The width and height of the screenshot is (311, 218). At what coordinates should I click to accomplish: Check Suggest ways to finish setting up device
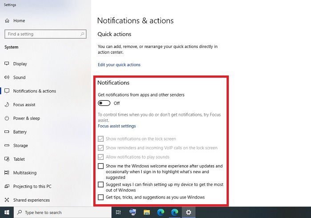pyautogui.click(x=101, y=185)
